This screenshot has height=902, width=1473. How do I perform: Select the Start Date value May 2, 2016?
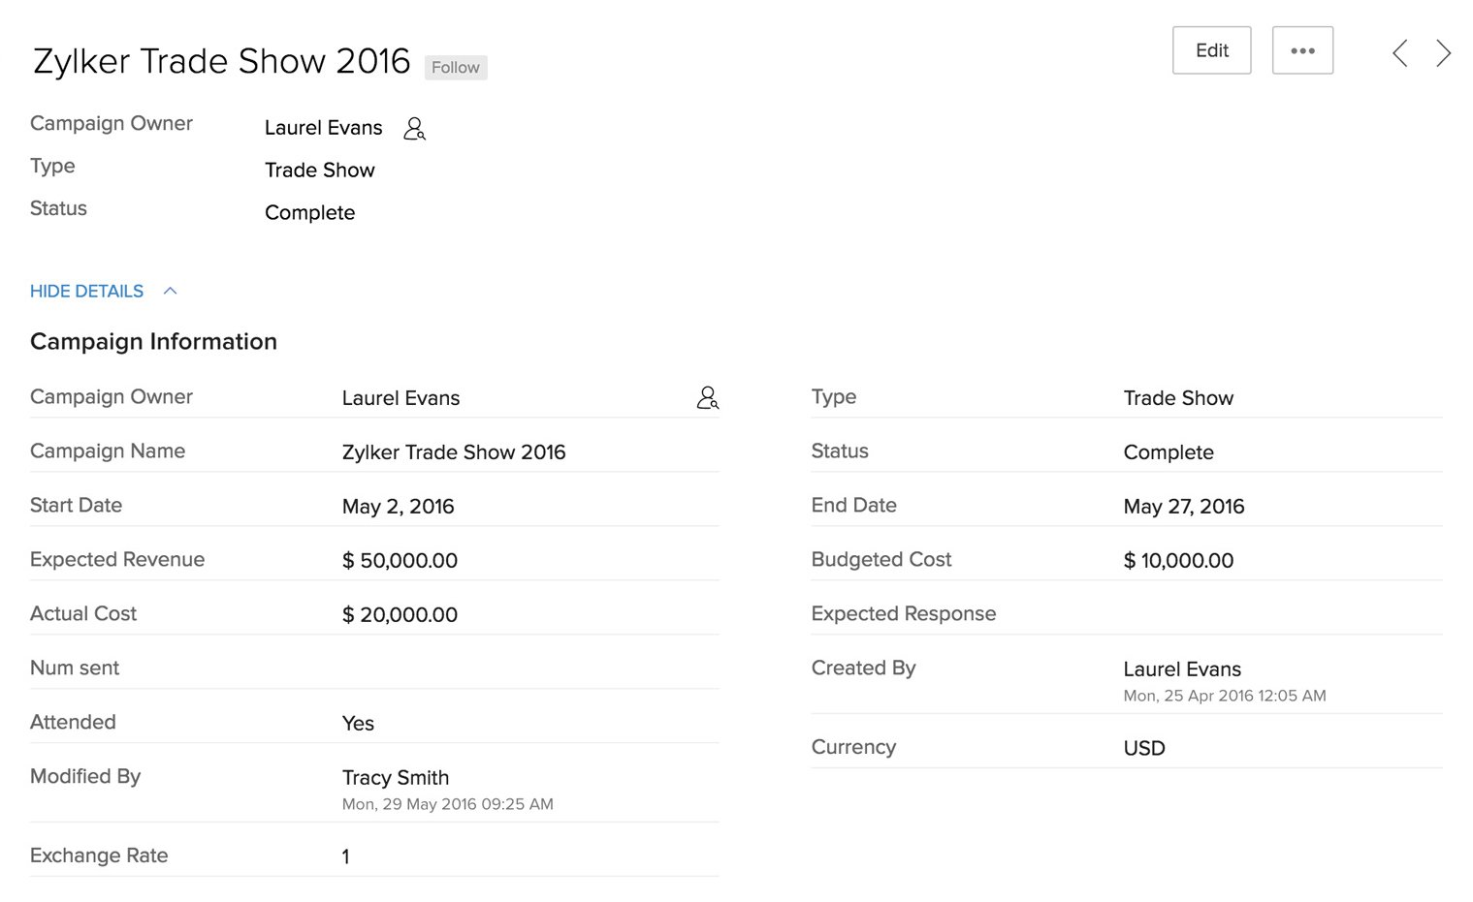tap(398, 507)
